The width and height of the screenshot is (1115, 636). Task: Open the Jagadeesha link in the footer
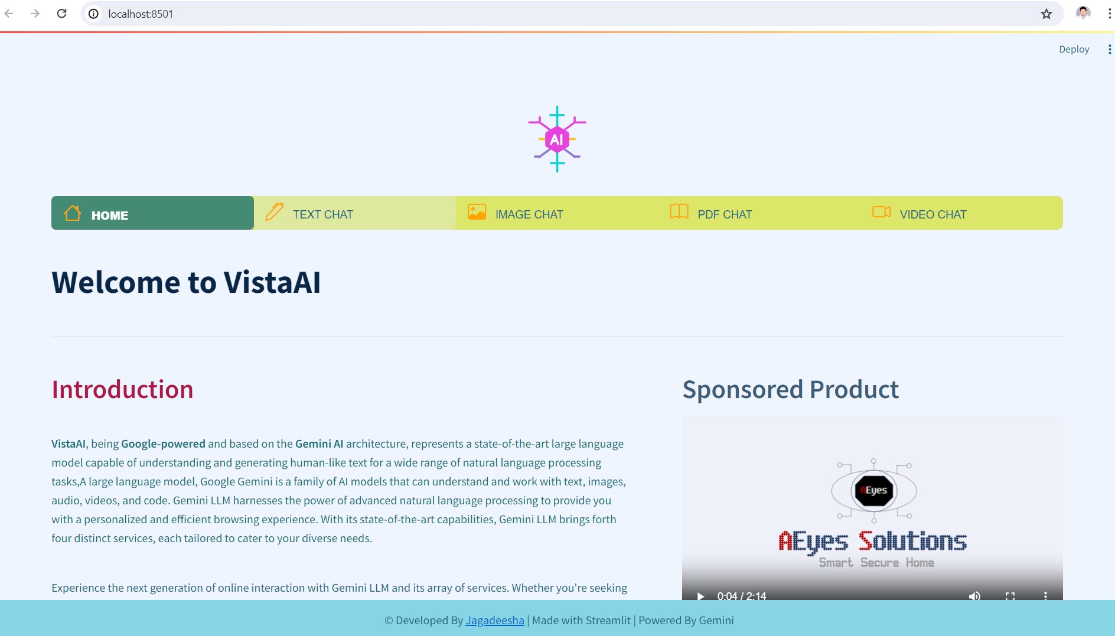tap(495, 620)
